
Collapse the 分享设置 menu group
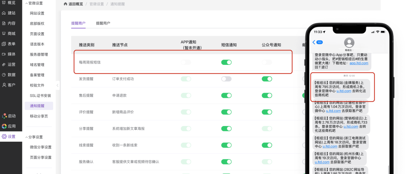[26, 137]
